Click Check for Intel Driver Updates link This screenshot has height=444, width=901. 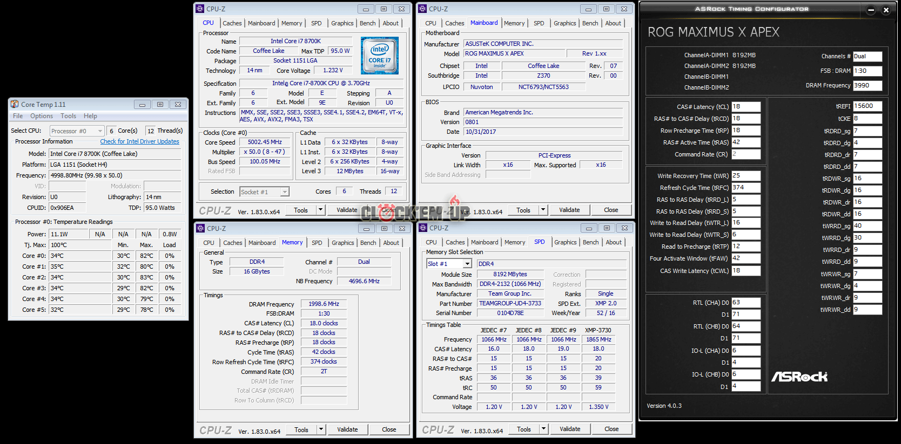[139, 141]
